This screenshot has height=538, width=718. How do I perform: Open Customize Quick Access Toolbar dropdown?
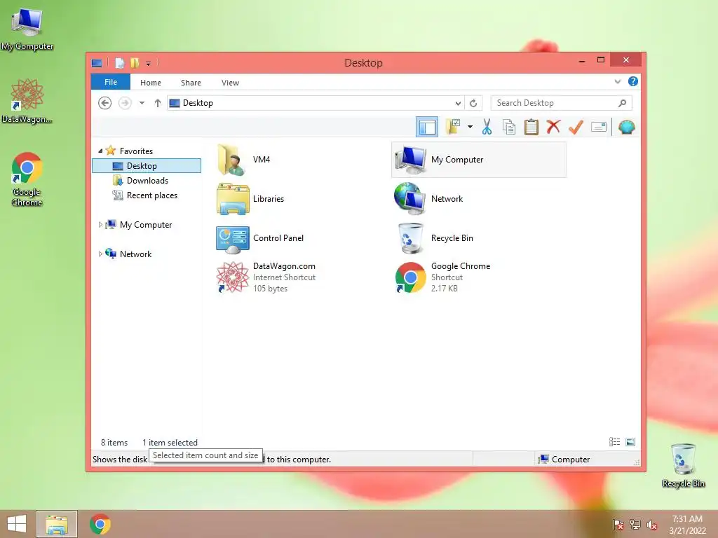pos(149,64)
